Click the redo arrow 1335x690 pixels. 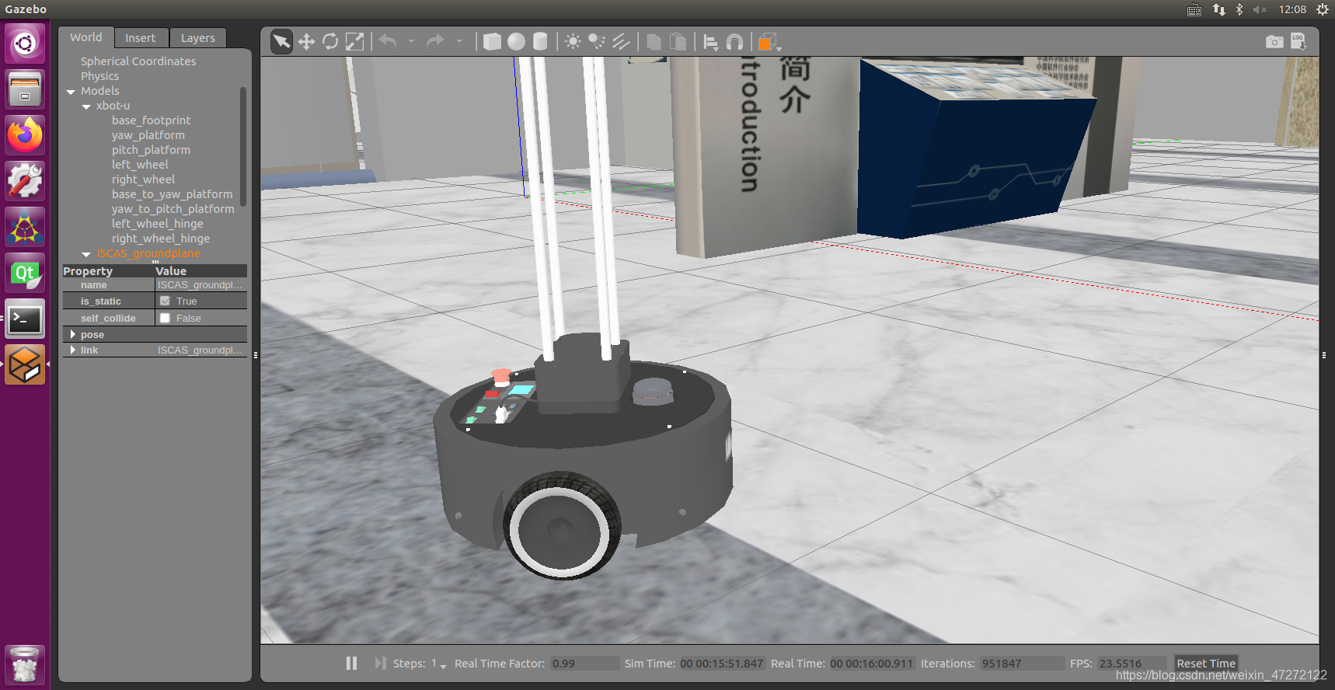coord(435,41)
